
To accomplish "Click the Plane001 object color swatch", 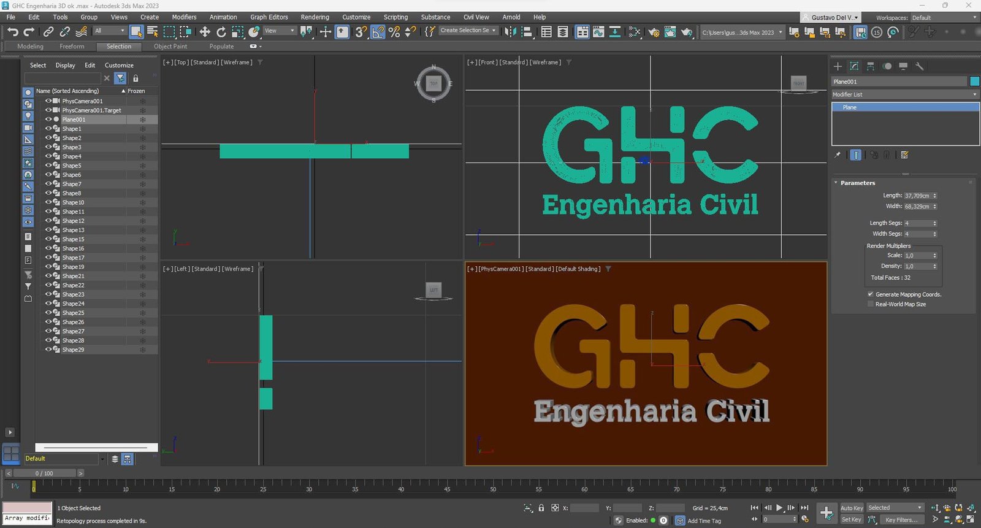I will click(x=974, y=82).
